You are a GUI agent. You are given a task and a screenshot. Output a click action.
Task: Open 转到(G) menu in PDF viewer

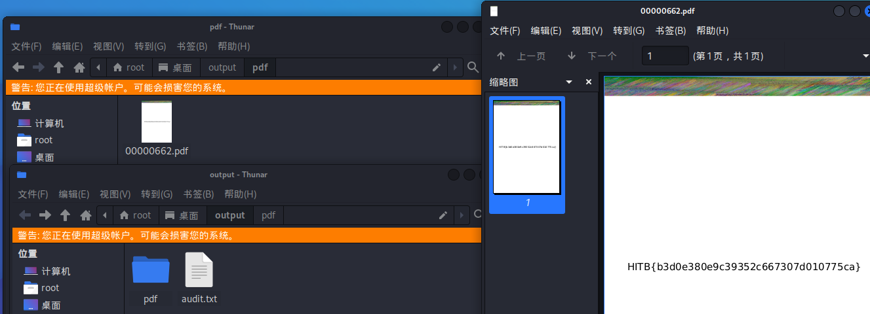(x=629, y=31)
